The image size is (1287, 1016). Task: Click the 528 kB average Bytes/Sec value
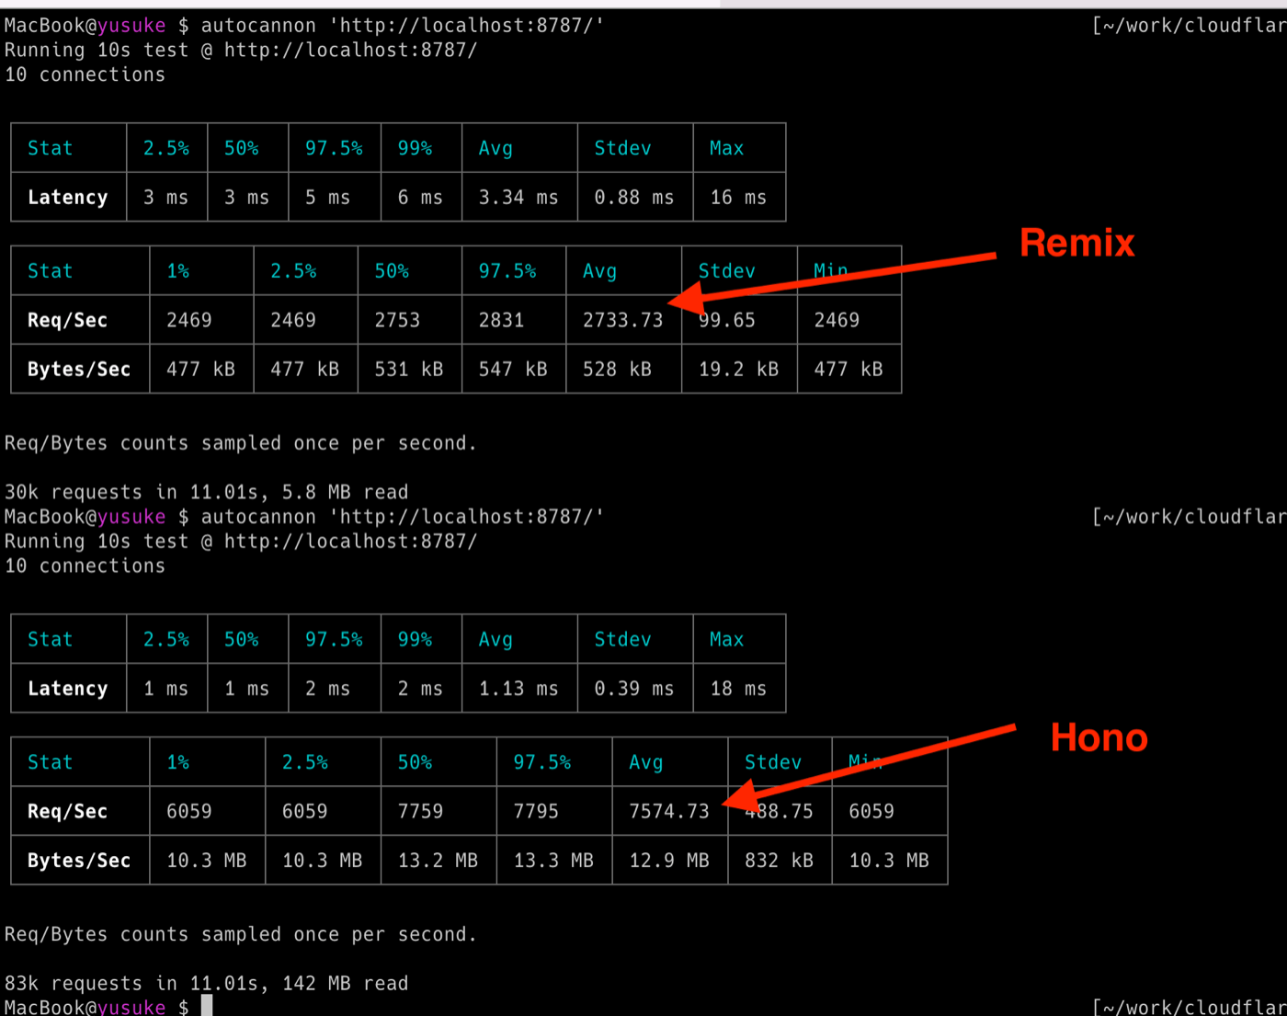pos(617,369)
